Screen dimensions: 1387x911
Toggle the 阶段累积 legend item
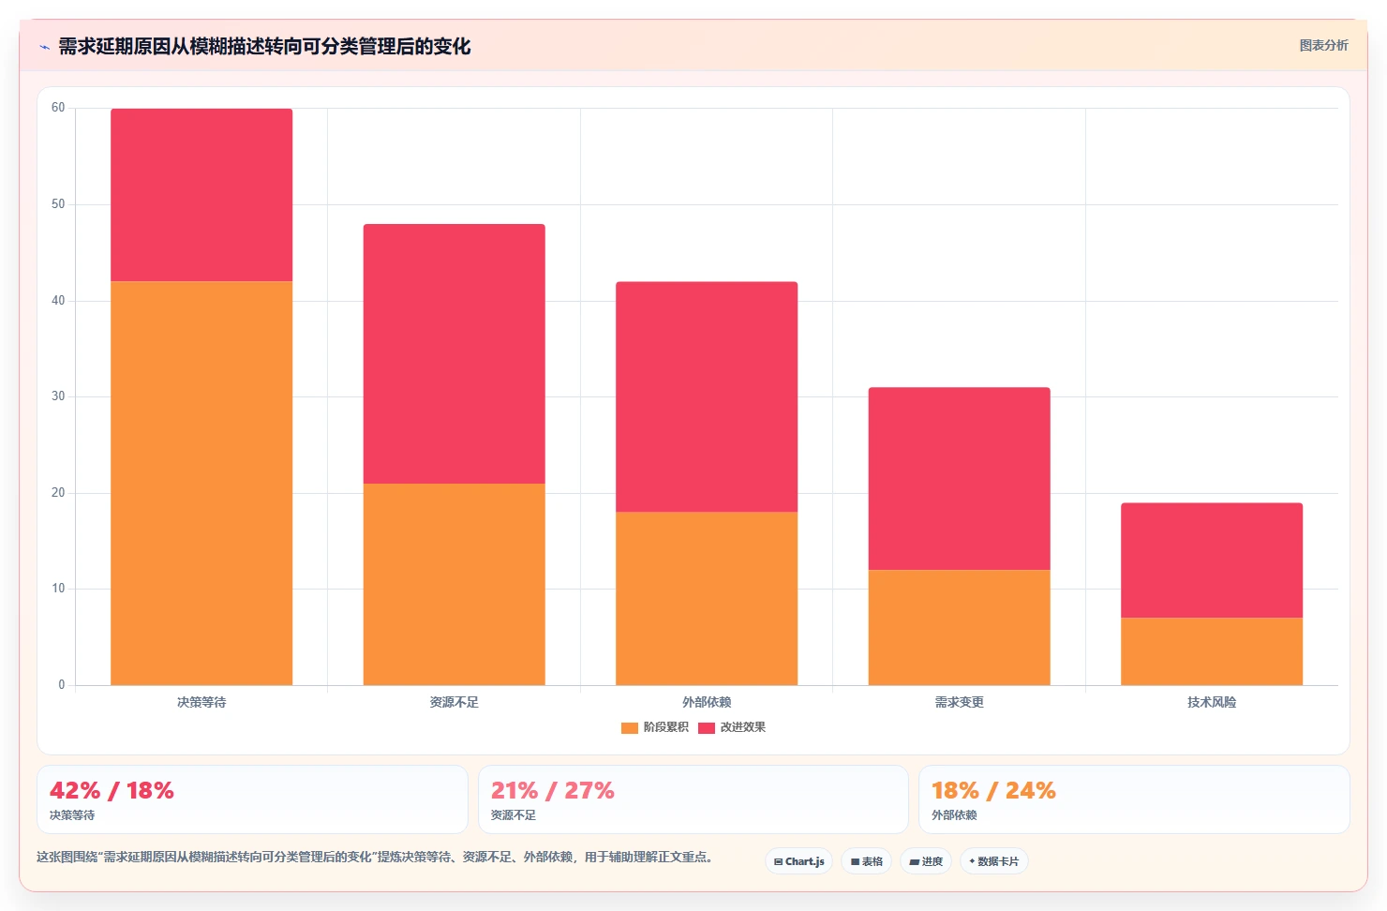tap(655, 727)
